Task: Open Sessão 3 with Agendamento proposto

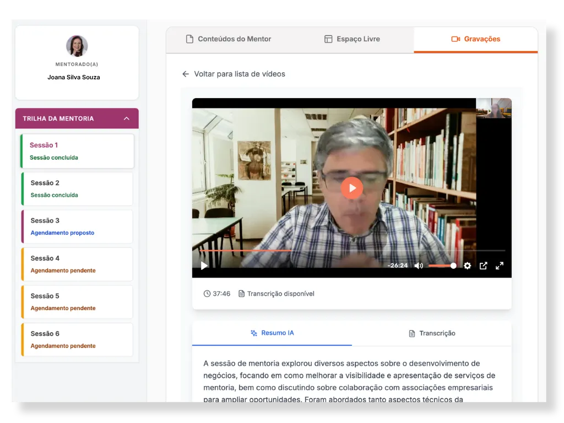Action: 77,226
